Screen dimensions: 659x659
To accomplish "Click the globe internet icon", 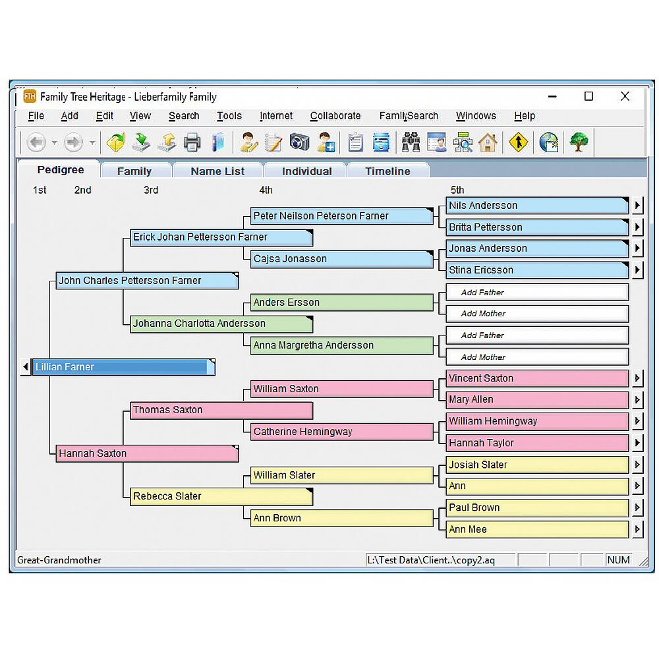I will [x=548, y=142].
